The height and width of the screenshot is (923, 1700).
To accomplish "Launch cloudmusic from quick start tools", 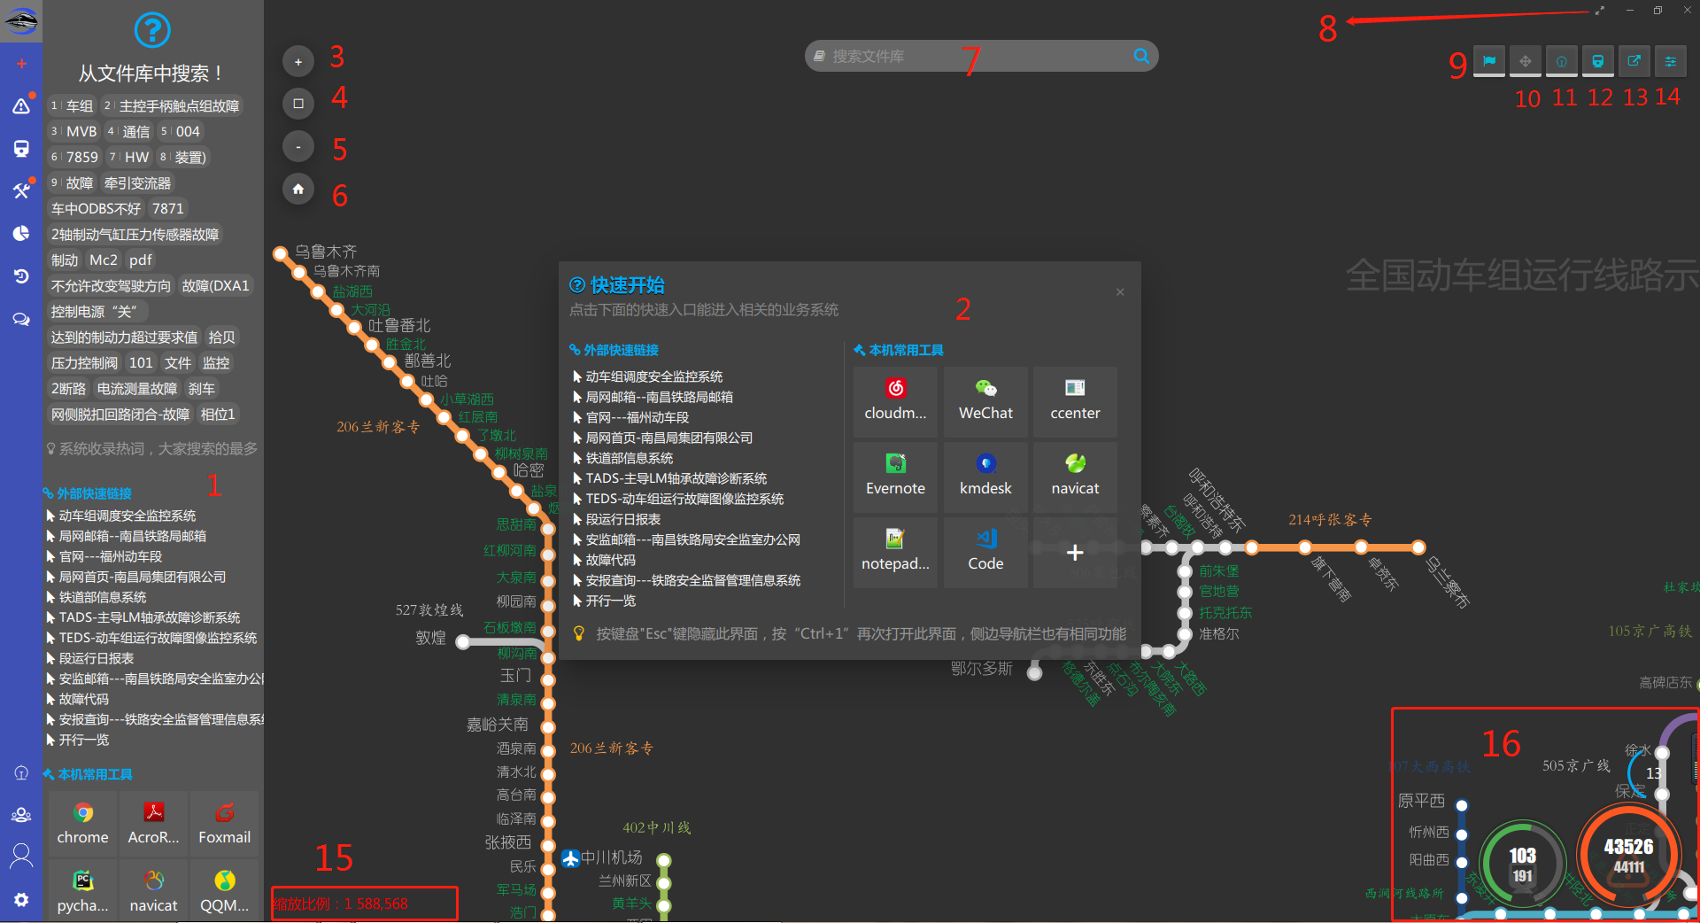I will coord(896,400).
